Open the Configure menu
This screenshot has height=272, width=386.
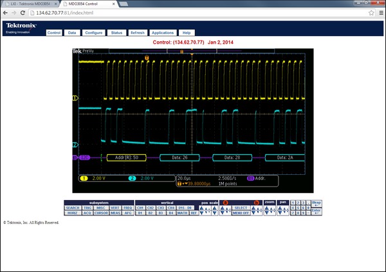tap(93, 32)
